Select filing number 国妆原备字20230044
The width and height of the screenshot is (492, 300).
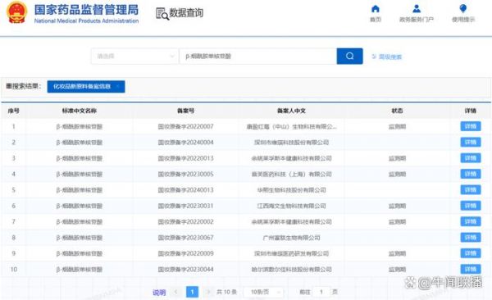[186, 270]
